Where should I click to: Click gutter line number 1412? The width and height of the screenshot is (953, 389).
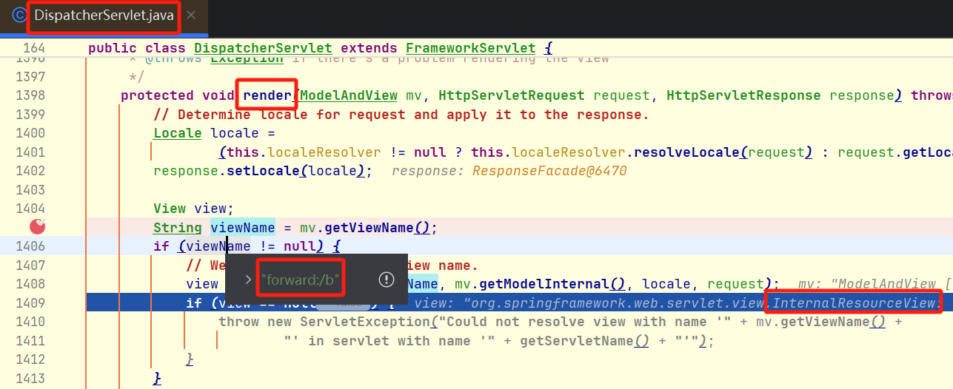[30, 359]
